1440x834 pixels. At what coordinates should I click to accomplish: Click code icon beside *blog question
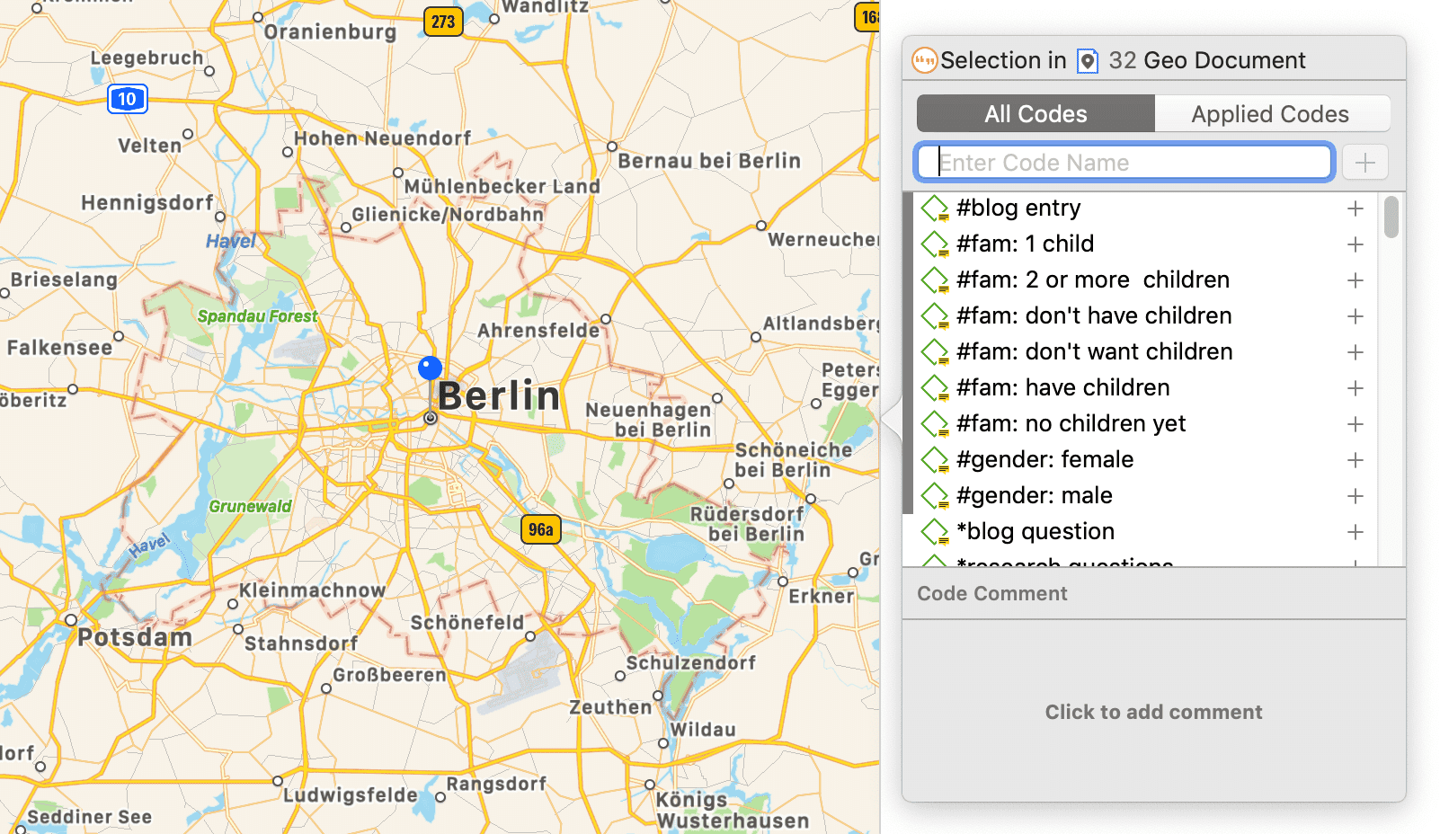click(x=935, y=532)
